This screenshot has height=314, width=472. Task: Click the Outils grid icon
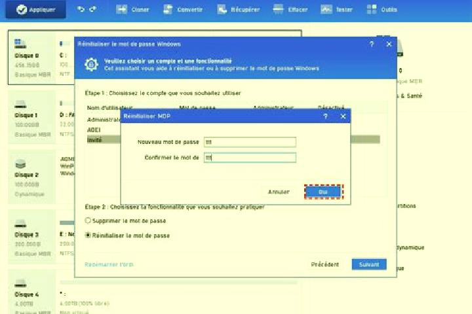click(x=372, y=10)
